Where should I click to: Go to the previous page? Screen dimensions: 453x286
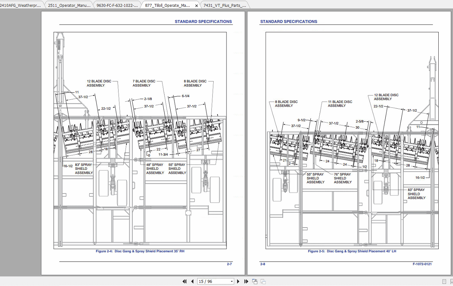192,281
